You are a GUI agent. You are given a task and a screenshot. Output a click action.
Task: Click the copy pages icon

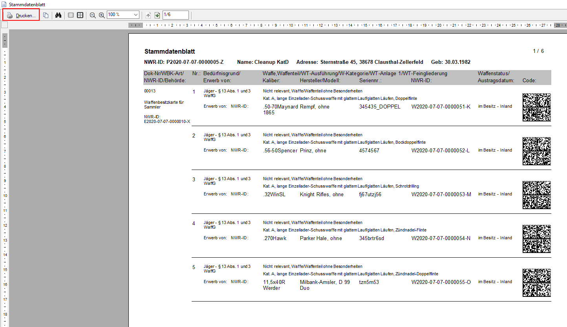(46, 15)
